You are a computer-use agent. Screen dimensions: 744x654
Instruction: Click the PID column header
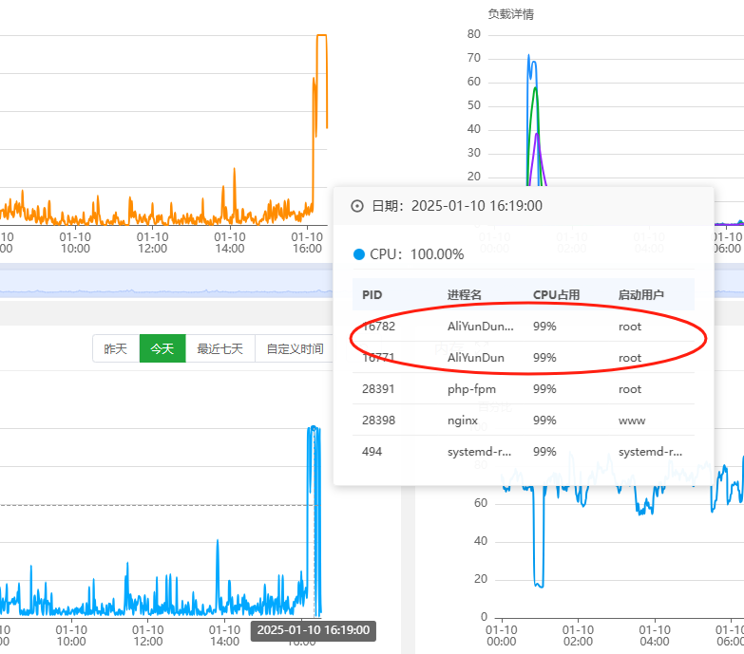[372, 295]
